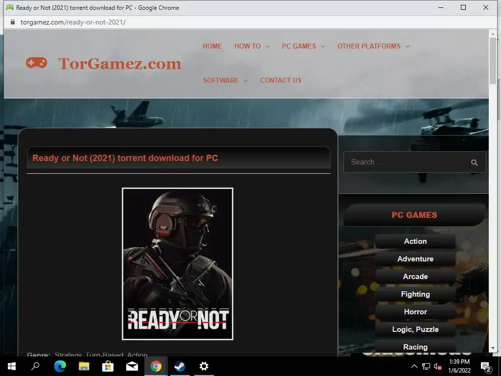501x376 pixels.
Task: Select the Arcade game category
Action: point(415,276)
